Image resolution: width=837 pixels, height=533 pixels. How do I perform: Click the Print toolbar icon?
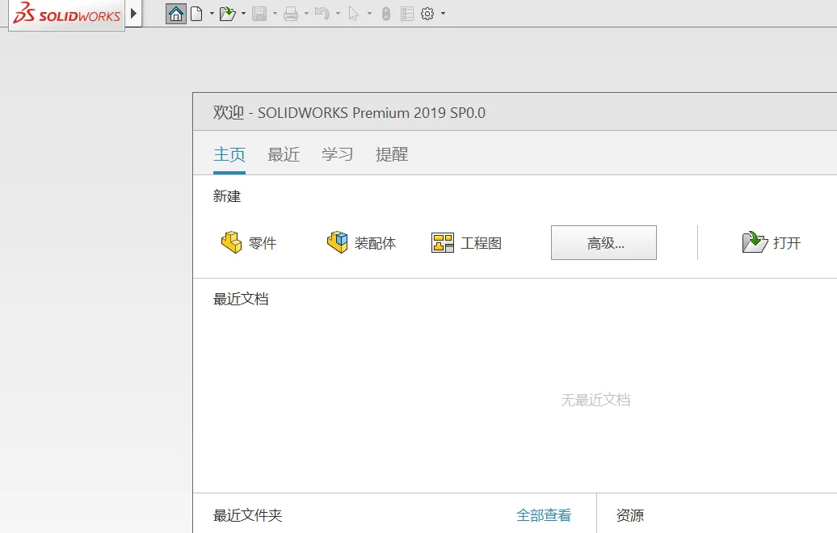[x=291, y=14]
